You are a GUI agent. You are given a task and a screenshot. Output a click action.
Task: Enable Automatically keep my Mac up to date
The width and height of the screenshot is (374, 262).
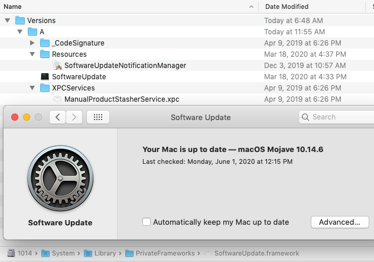tap(147, 222)
